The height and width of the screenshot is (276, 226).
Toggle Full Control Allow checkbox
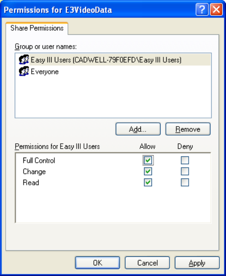(x=148, y=160)
